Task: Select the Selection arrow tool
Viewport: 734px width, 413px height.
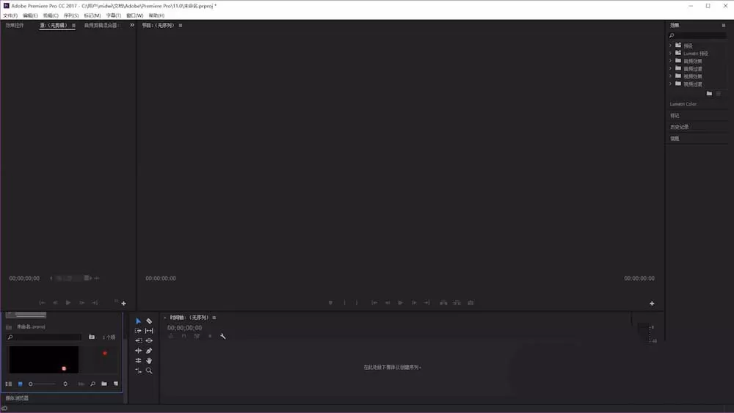Action: point(138,321)
